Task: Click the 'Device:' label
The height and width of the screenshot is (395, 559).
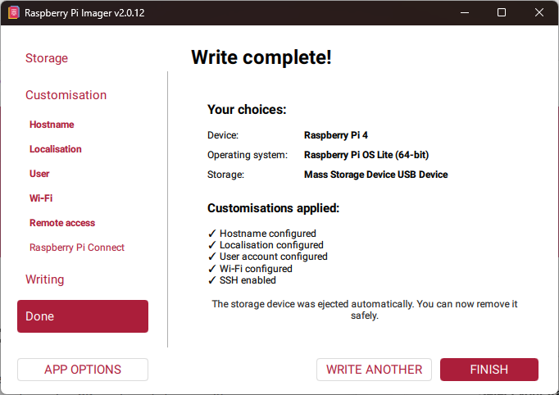Action: 223,135
